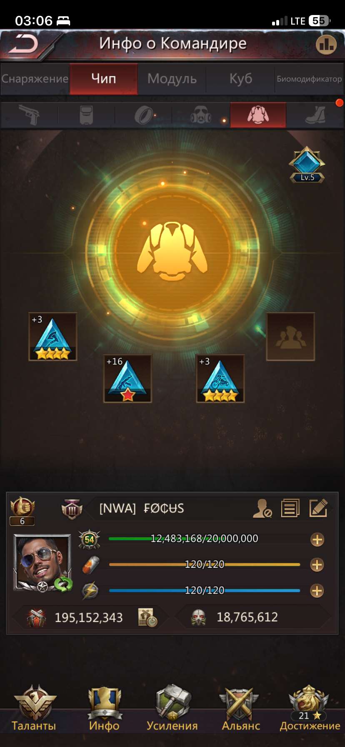This screenshot has width=345, height=747.
Task: Open the statistics chart icon
Action: pos(326,44)
